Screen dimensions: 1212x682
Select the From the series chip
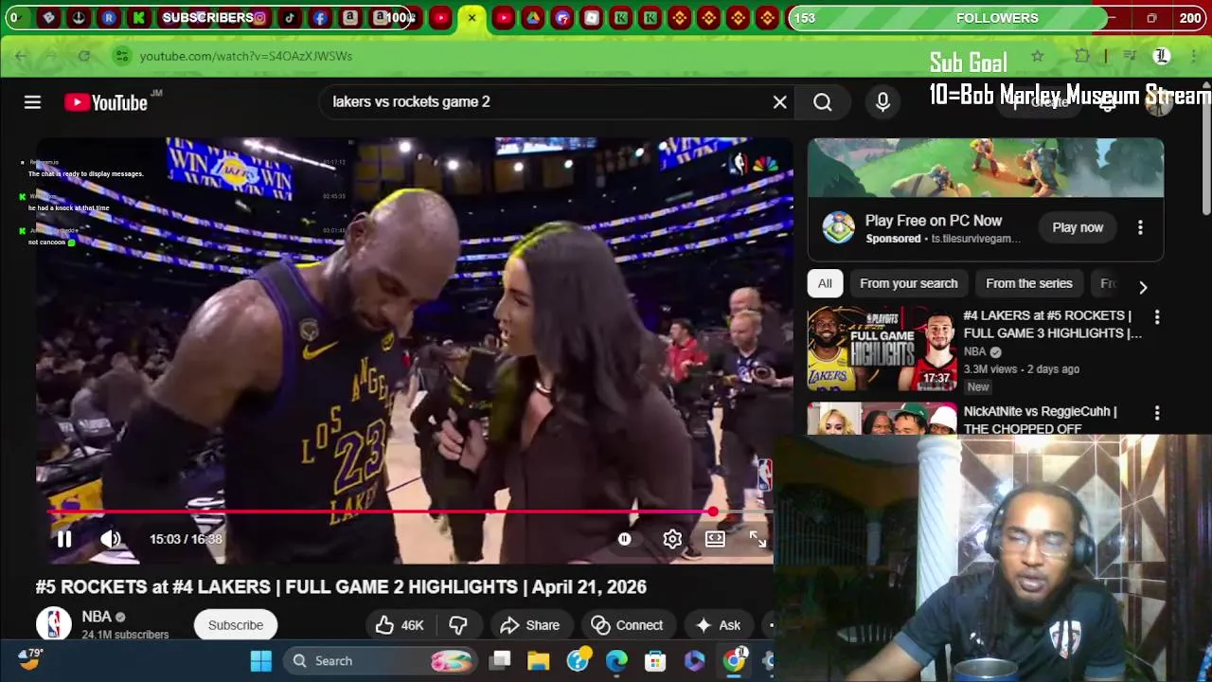1029,283
